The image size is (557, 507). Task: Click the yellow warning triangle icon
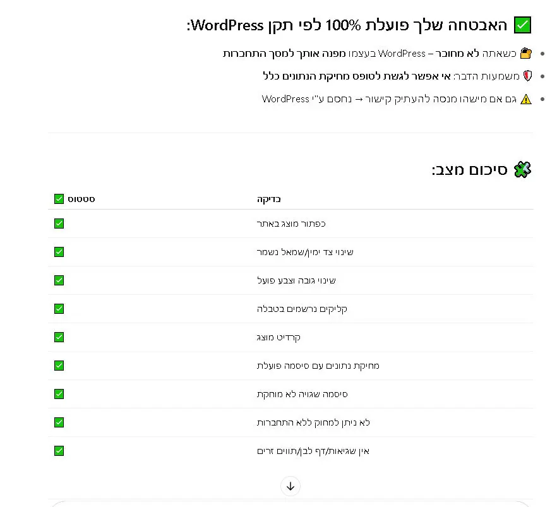(525, 99)
